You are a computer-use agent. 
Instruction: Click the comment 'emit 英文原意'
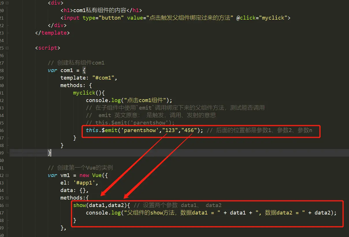pos(151,115)
